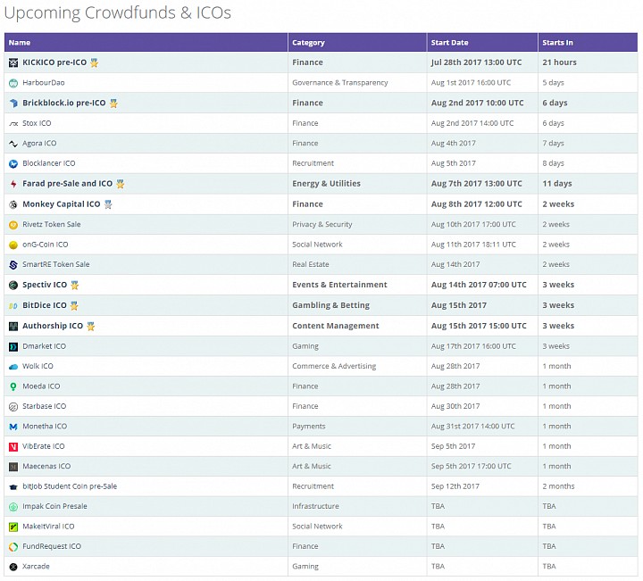Click the FundRequest ICO logo icon
643x581 pixels.
(x=13, y=547)
